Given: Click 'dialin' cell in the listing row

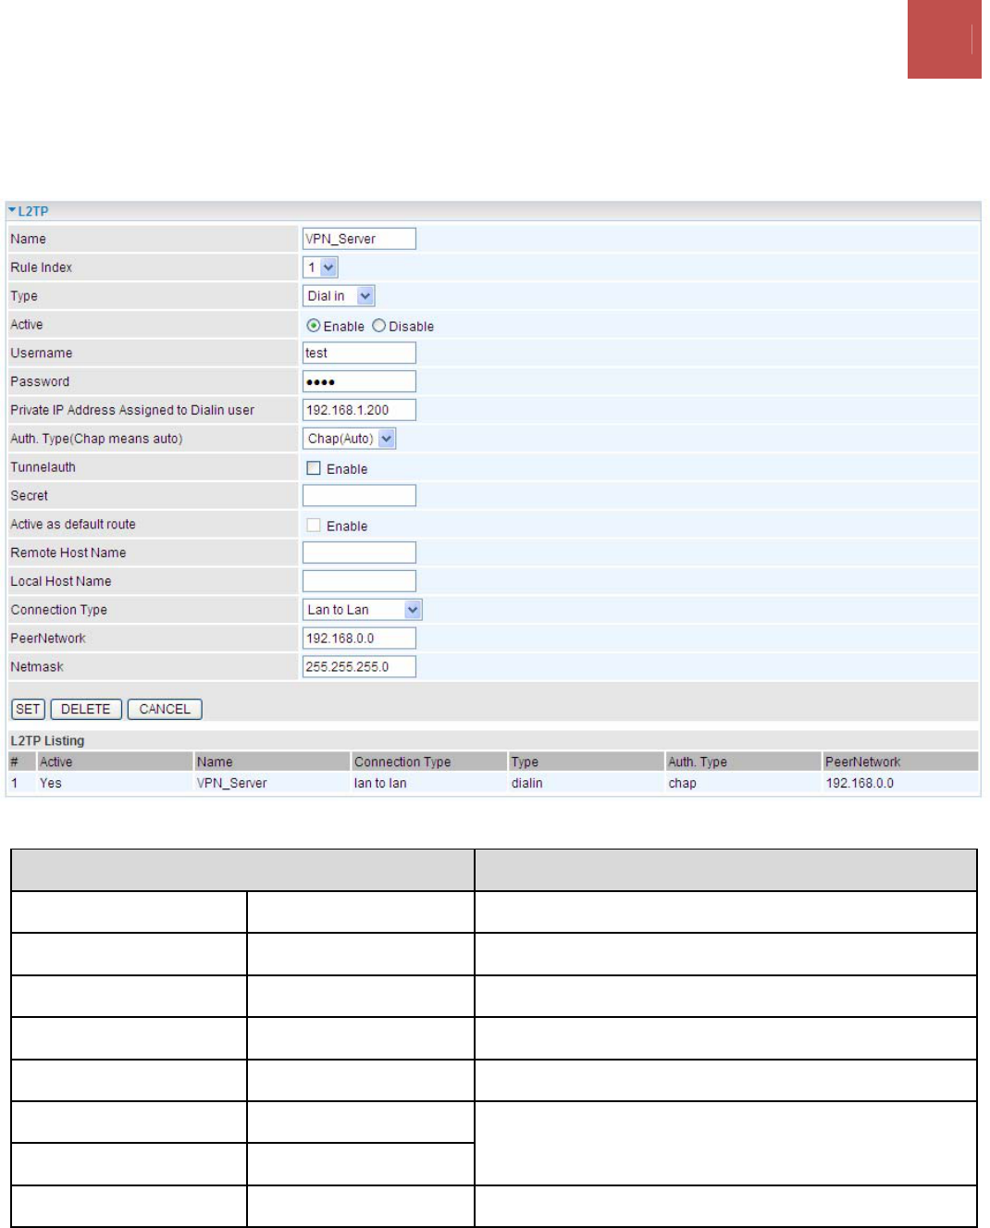Looking at the screenshot, I should pos(526,783).
